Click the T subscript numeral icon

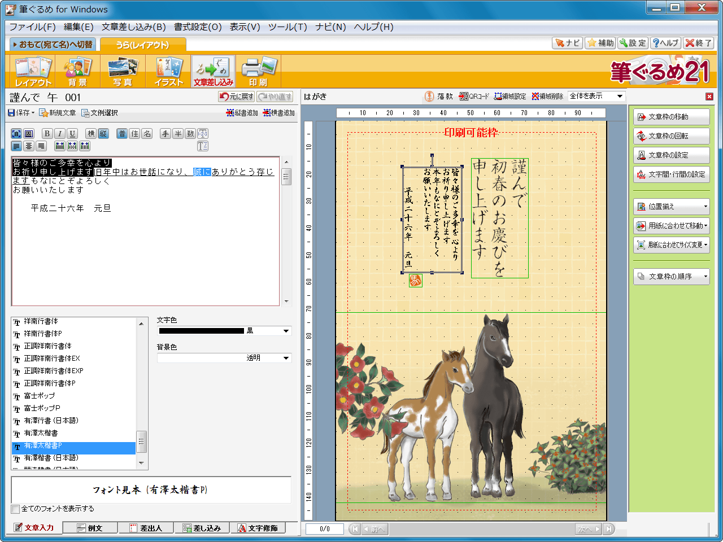tap(203, 146)
